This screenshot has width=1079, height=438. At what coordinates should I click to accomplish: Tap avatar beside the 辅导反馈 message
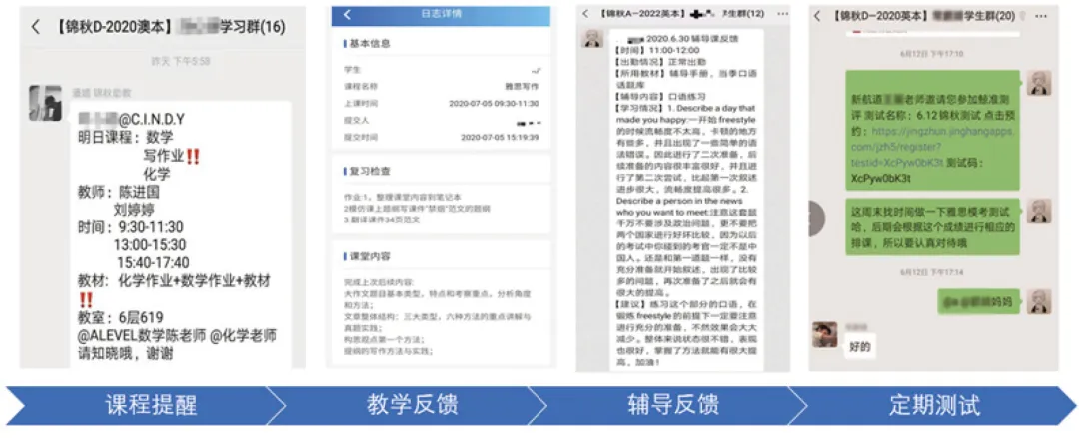pos(592,38)
